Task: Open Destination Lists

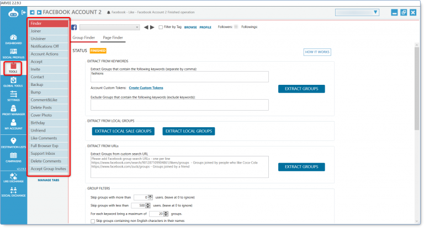Action: 13,142
